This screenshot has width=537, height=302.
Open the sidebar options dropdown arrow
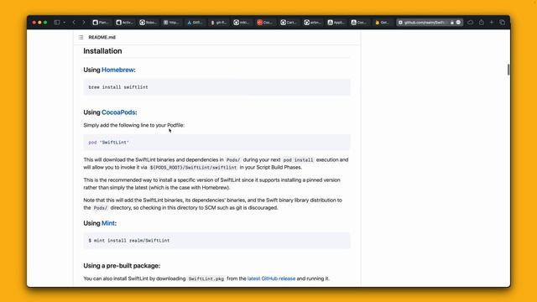coord(64,23)
